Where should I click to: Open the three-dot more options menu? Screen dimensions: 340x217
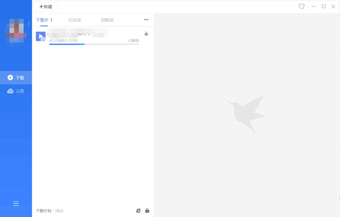pos(146,20)
